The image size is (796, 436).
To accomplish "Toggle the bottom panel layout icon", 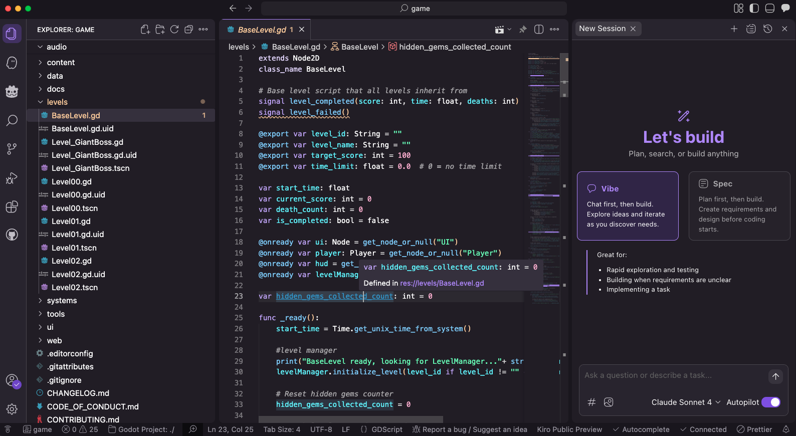I will pos(770,9).
